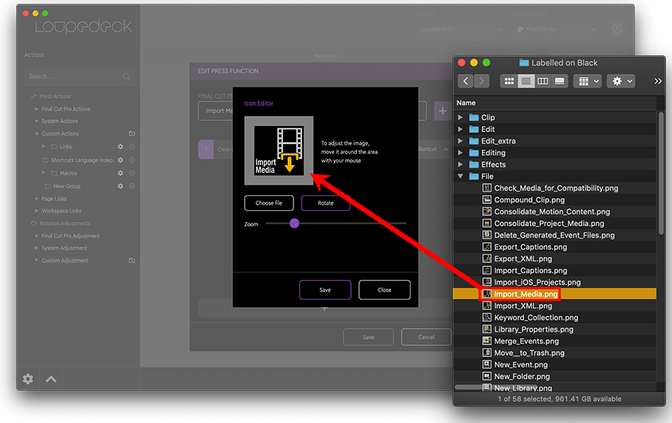
Task: Expand Workspace Links tree item
Action: (37, 211)
